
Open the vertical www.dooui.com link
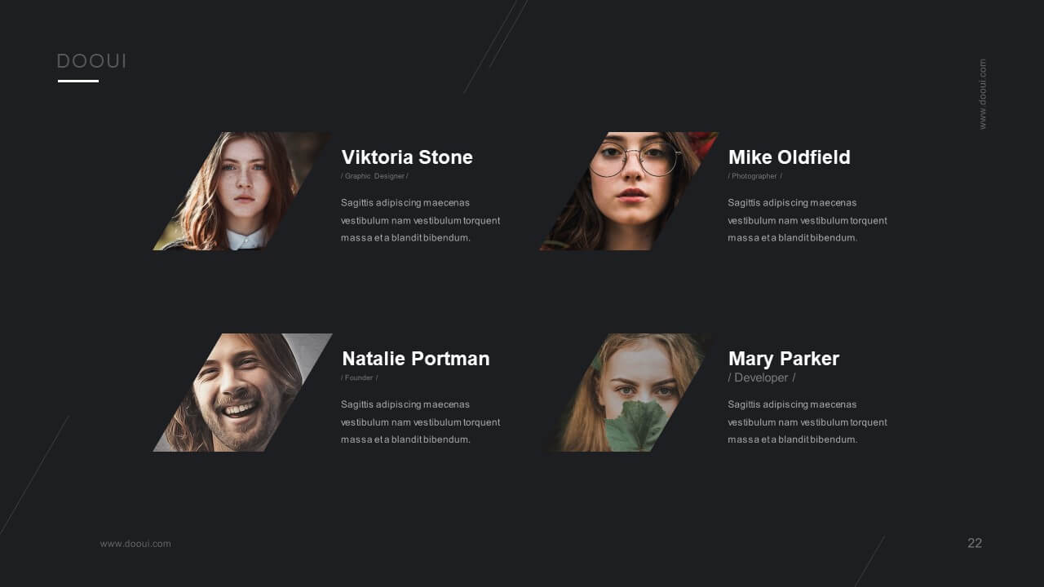[x=982, y=94]
